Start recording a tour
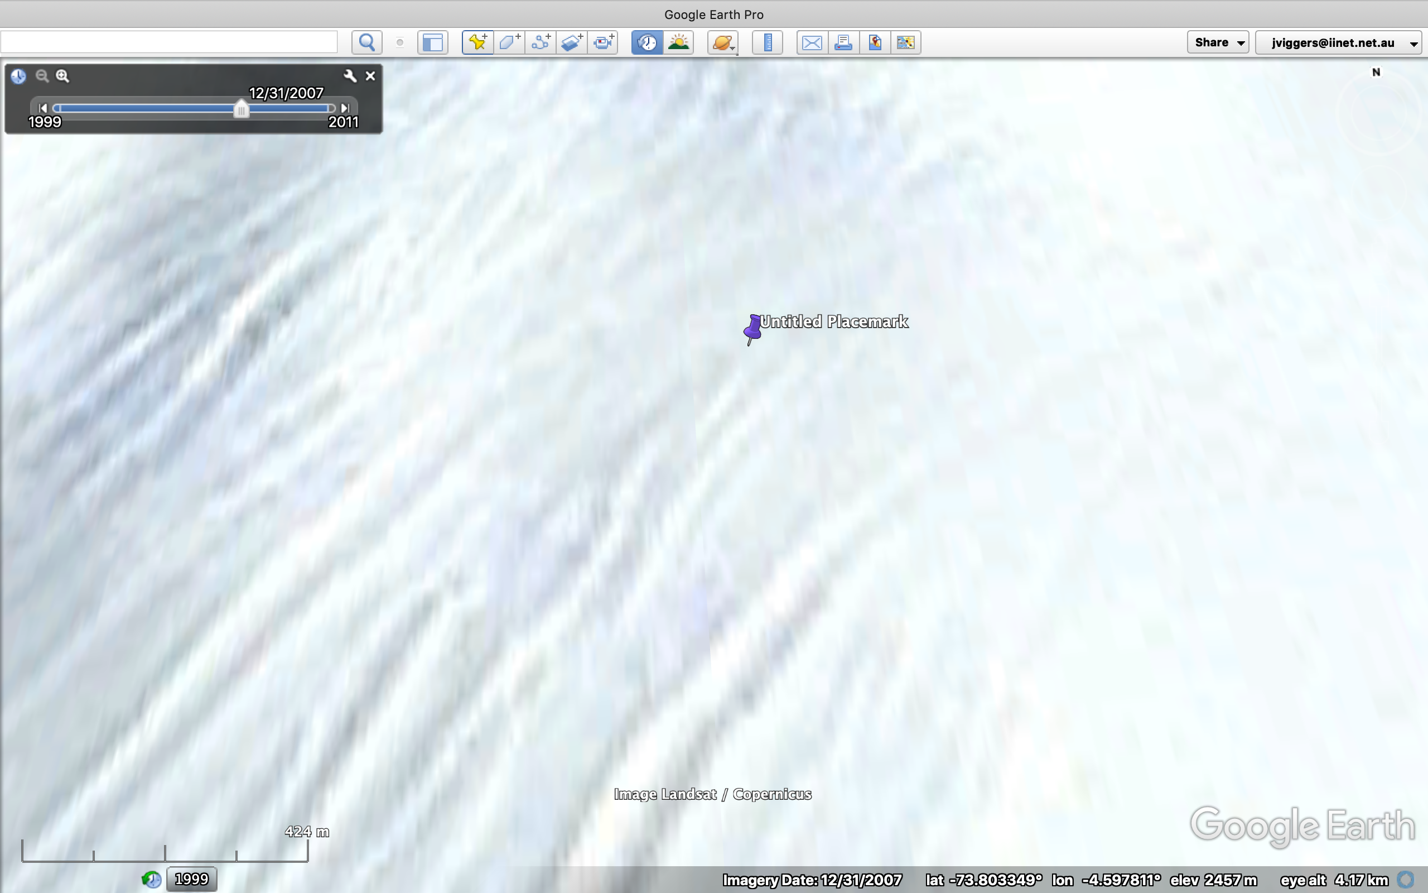This screenshot has width=1428, height=893. 602,42
